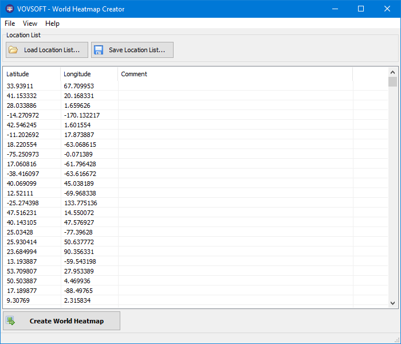This screenshot has height=344, width=401.
Task: Sort by the Latitude column header
Action: [x=32, y=74]
